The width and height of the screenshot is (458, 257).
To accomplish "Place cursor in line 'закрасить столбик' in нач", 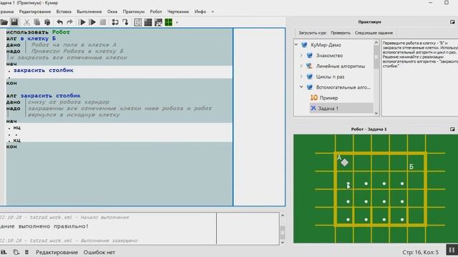I will [x=43, y=70].
